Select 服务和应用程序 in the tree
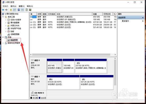 pos(14,43)
